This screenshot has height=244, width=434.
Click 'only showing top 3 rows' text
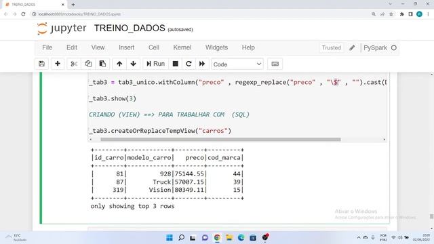coord(132,206)
